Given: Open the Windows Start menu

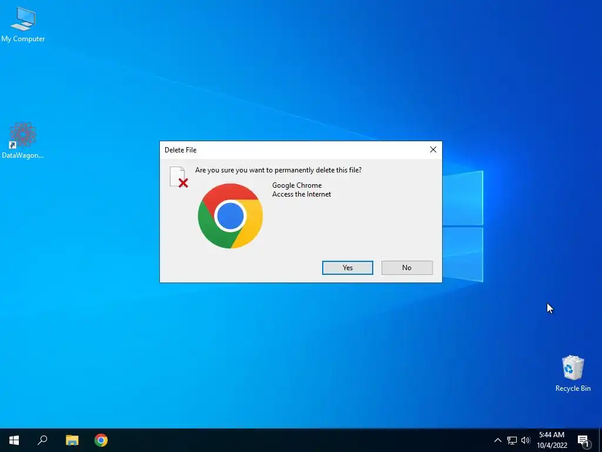Looking at the screenshot, I should click(x=14, y=440).
